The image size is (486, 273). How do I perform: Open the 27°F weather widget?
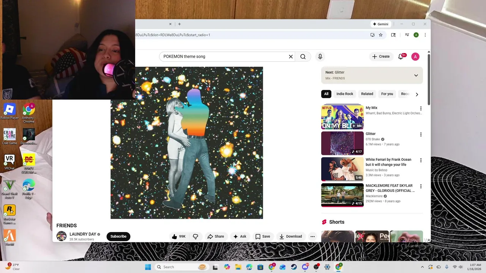(x=13, y=267)
